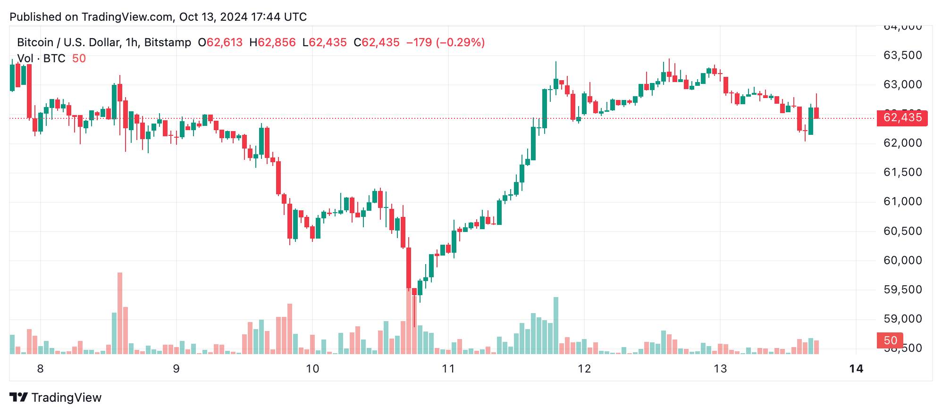Image resolution: width=942 pixels, height=414 pixels.
Task: Click the 60,000 price axis label
Action: (902, 260)
